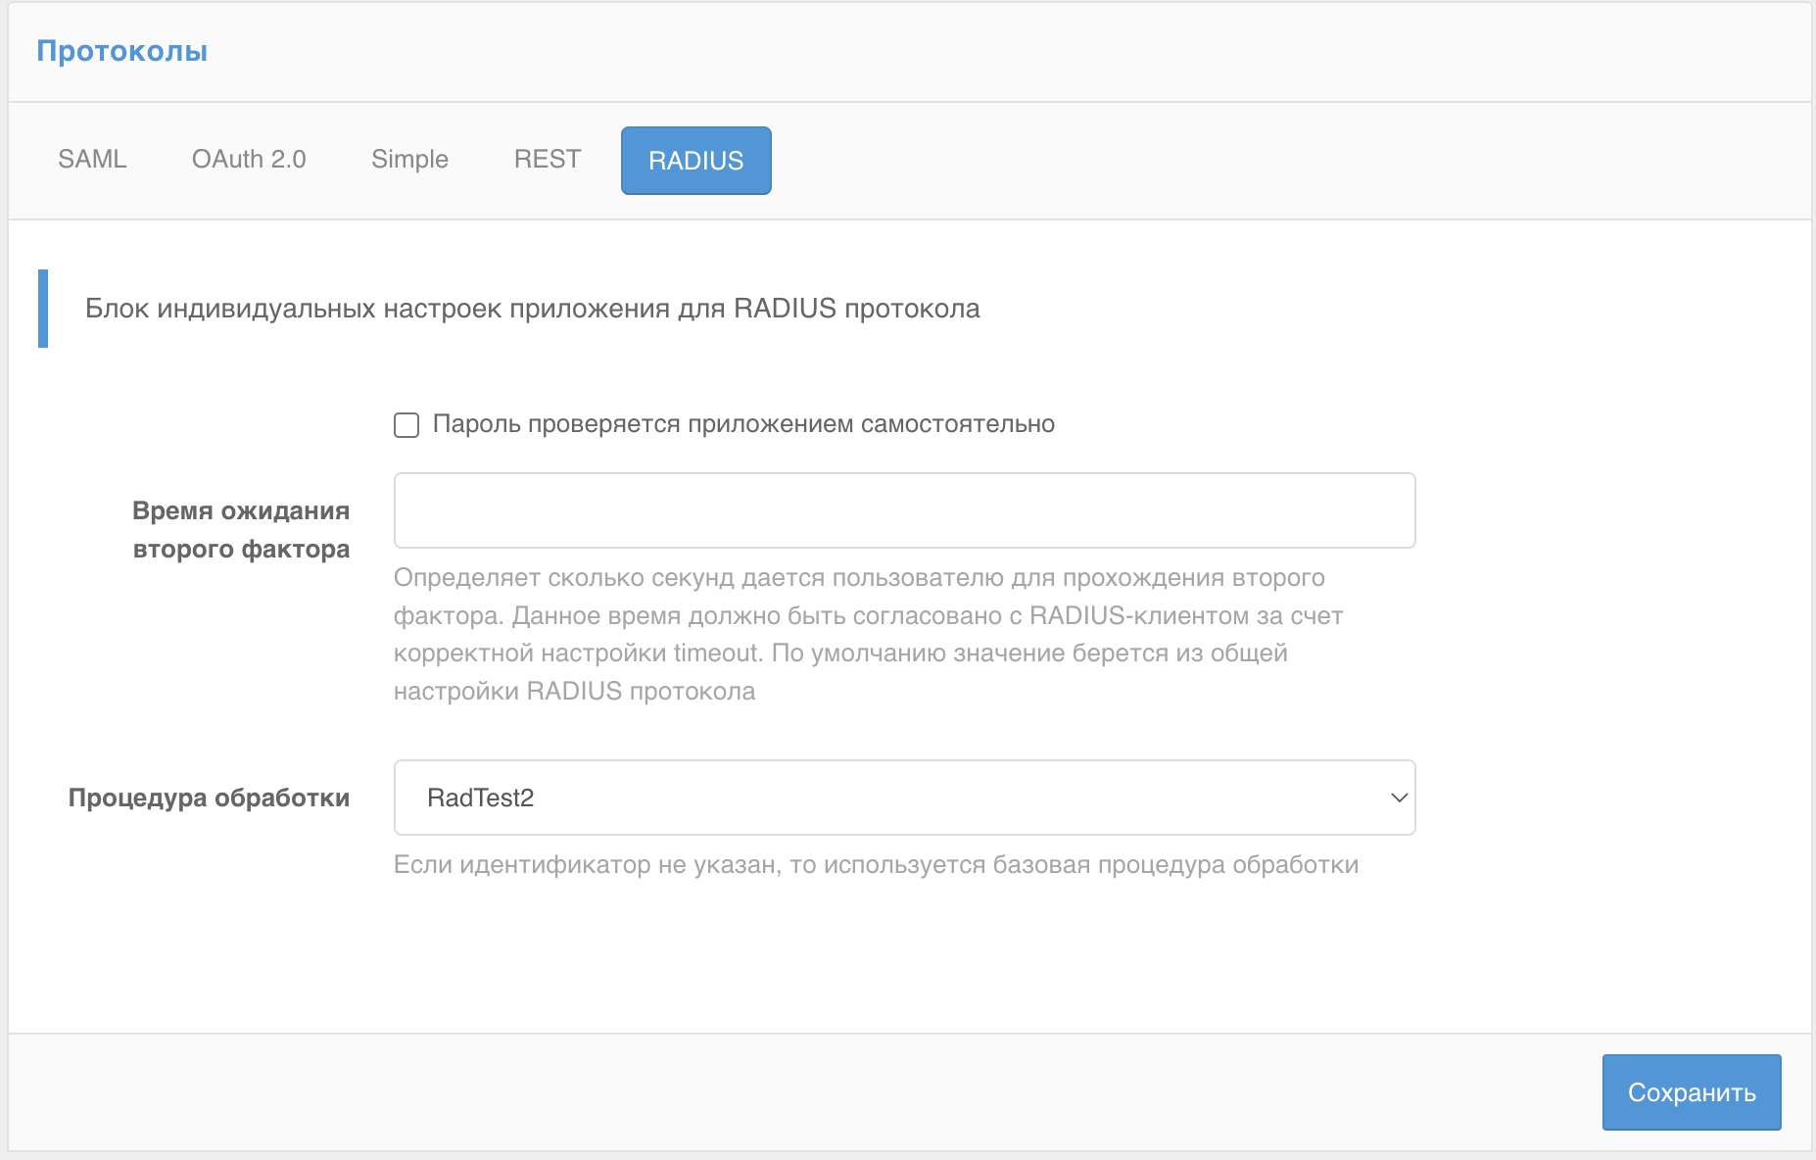
Task: Switch to the SAML tab
Action: click(92, 160)
